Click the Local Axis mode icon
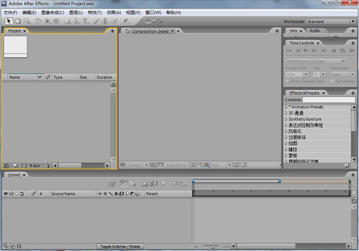 (x=148, y=21)
